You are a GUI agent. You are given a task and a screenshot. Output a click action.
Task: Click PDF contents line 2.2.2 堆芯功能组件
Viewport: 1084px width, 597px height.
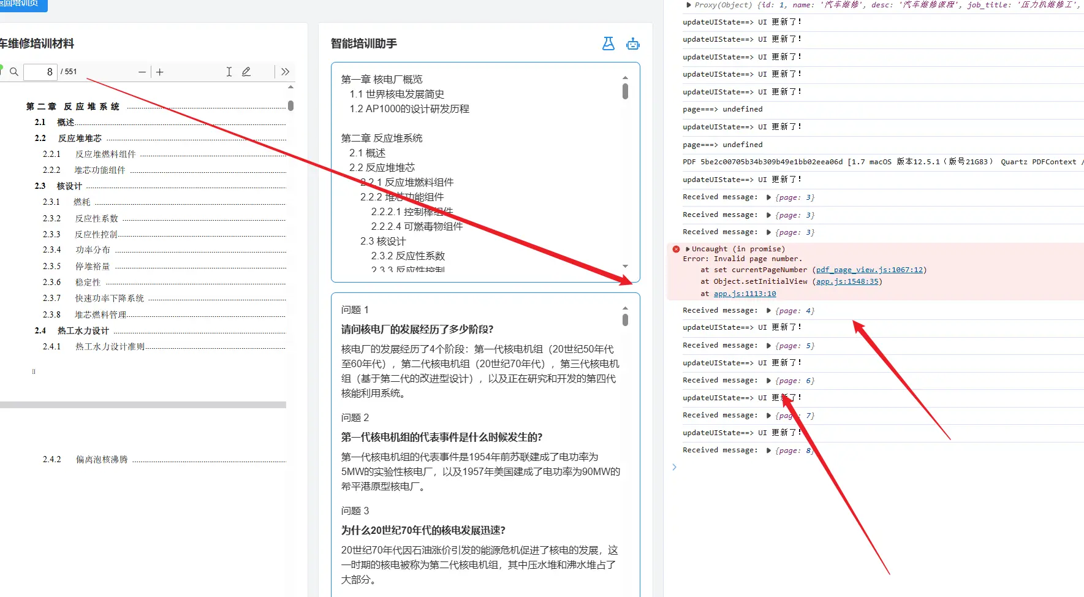(x=164, y=170)
